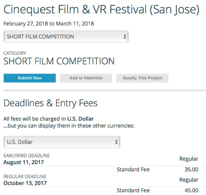The height and width of the screenshot is (195, 206).
Task: Click the EARLYBIRD DEADLINE label
Action: coord(27,156)
